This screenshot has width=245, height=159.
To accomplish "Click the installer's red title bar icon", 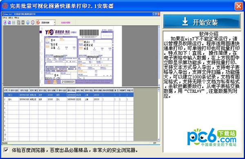I will point(5,6).
